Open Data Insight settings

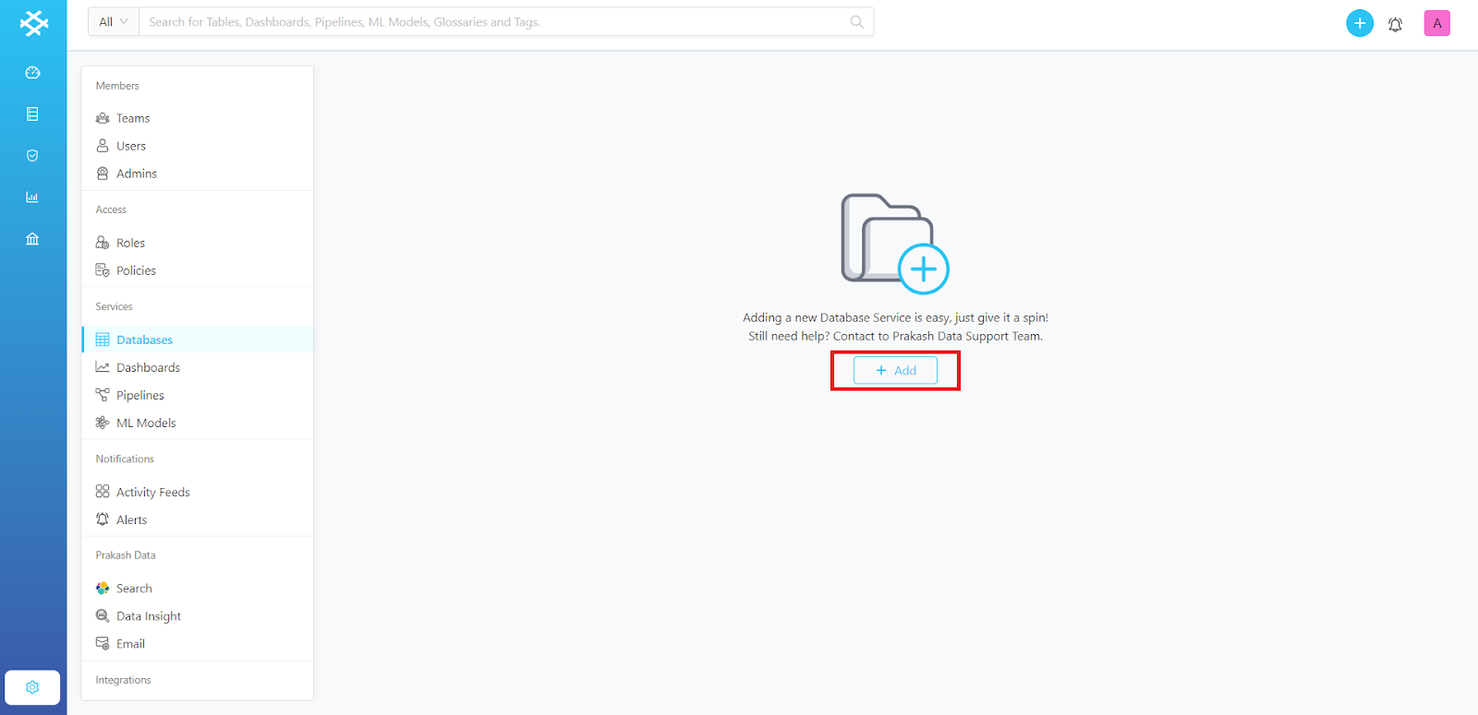point(148,616)
